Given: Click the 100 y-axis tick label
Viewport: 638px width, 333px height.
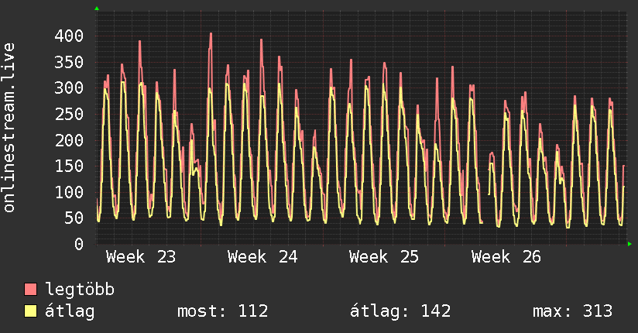Looking at the screenshot, I should [x=69, y=192].
